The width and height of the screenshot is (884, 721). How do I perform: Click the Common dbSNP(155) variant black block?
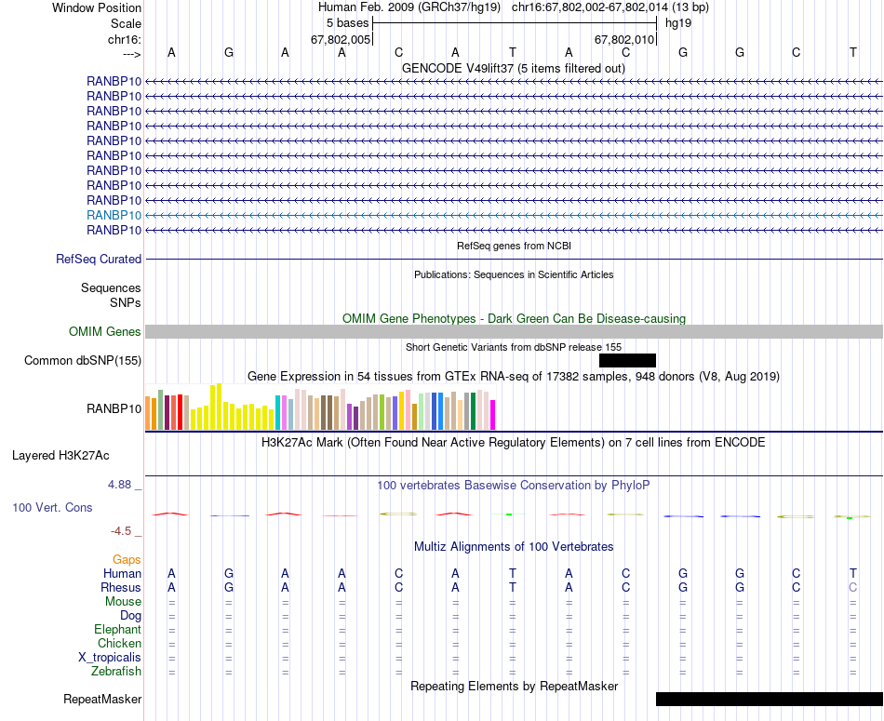pyautogui.click(x=627, y=360)
